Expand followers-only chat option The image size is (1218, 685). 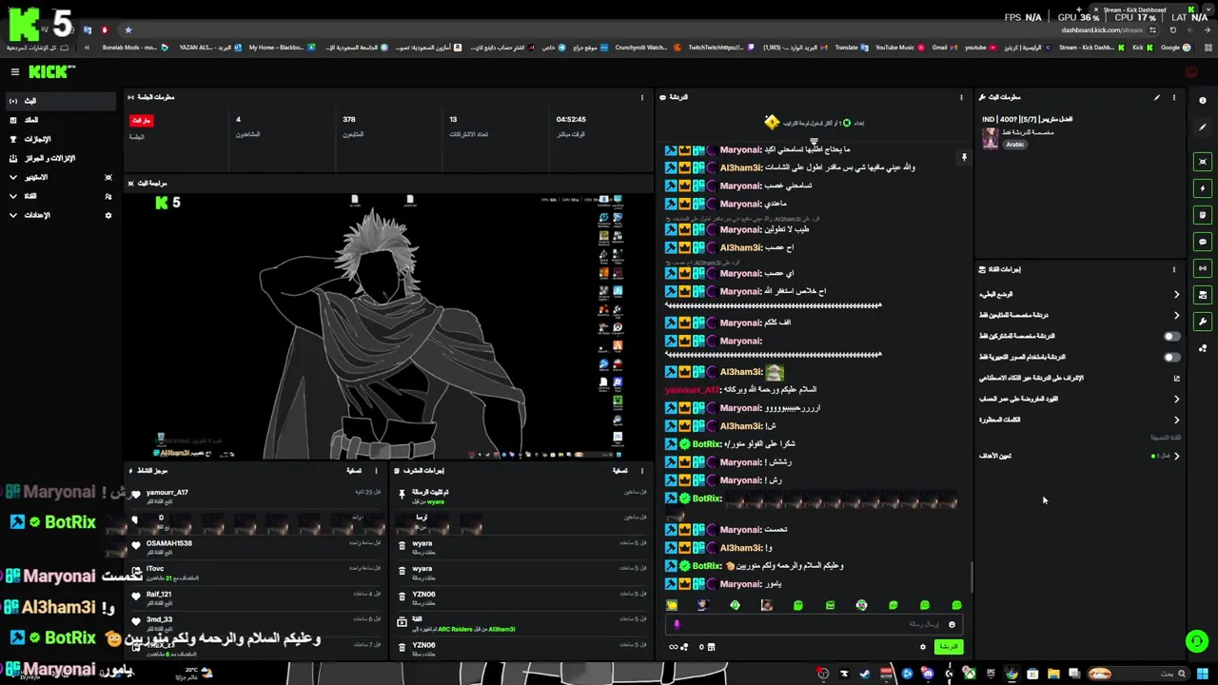[x=1176, y=315]
